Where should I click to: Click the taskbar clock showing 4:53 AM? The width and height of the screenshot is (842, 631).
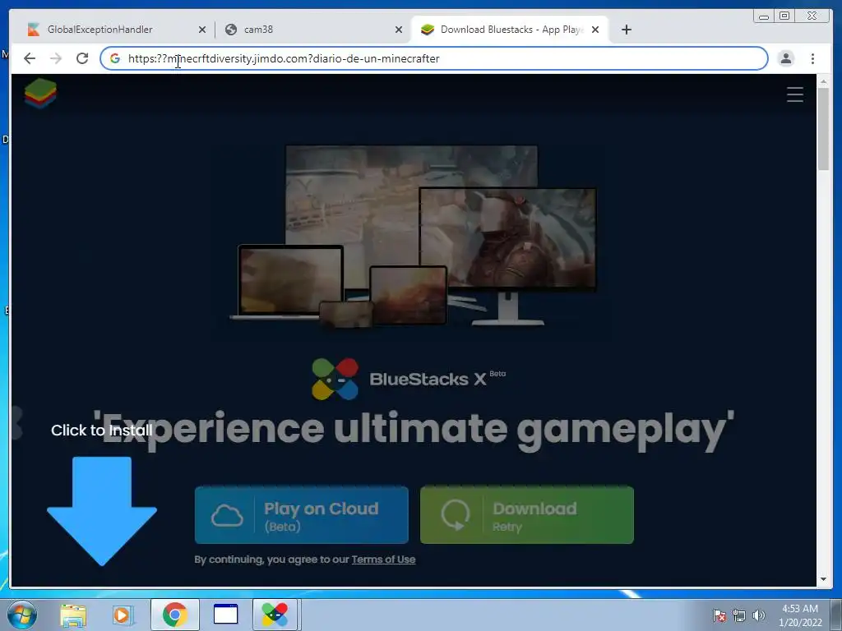click(x=800, y=615)
